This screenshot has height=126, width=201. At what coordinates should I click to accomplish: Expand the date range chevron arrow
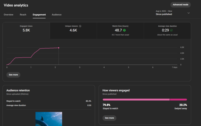pos(188,13)
